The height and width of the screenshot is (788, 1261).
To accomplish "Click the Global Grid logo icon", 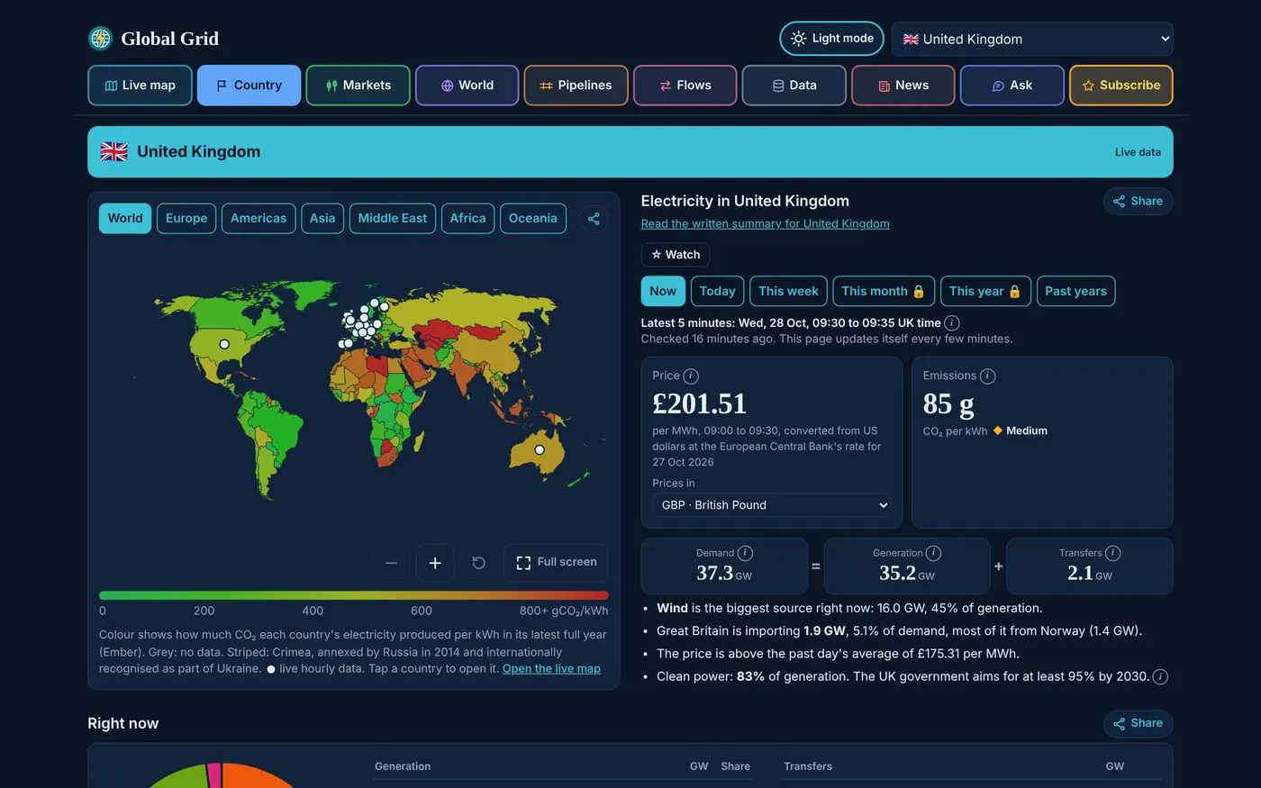I will tap(100, 39).
